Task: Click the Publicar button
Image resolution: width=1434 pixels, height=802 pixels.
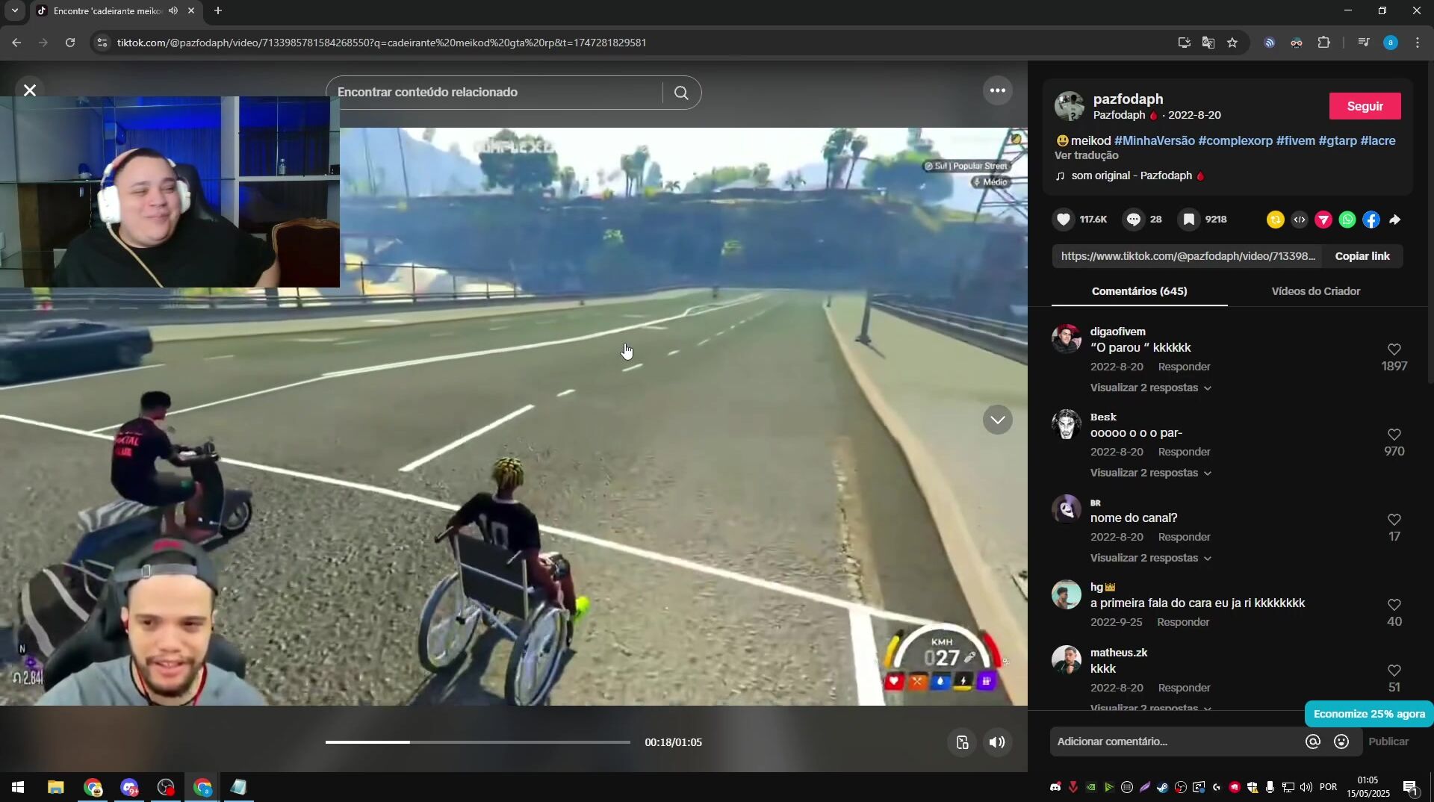Action: point(1388,742)
